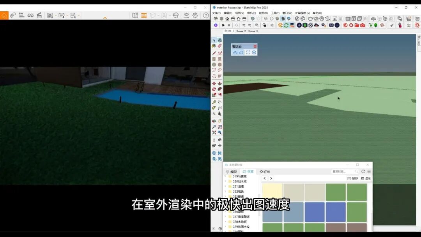Expand the 021油漆 folder
421x237 pixels.
click(x=225, y=186)
